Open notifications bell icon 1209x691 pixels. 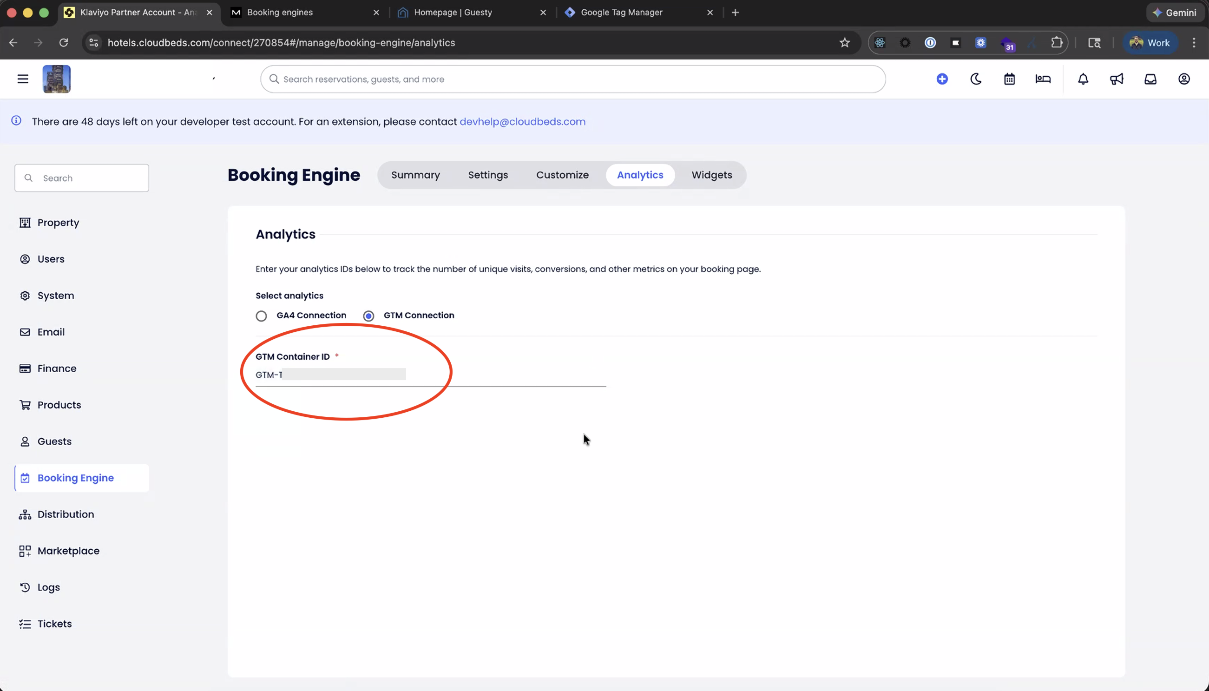(x=1083, y=79)
